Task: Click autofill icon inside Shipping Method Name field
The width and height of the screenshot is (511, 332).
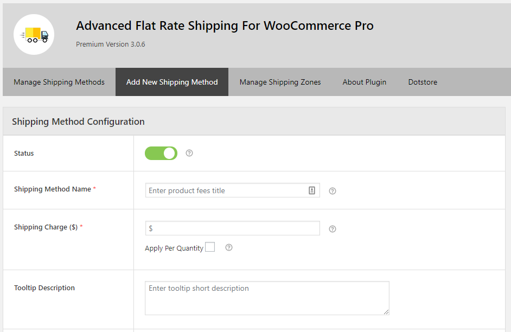Action: (x=312, y=190)
